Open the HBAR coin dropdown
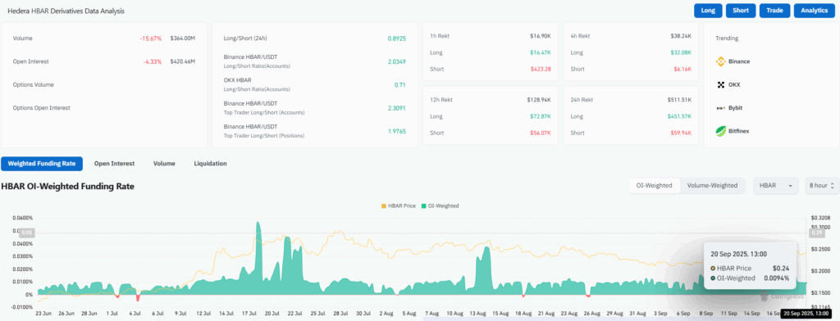 776,186
